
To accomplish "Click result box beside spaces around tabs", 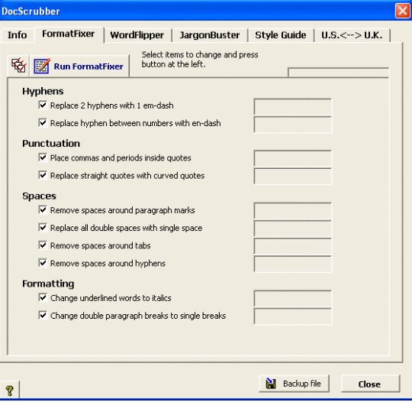I will [293, 247].
